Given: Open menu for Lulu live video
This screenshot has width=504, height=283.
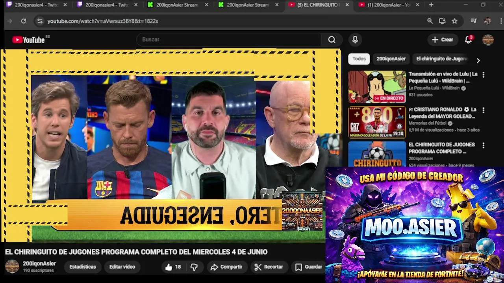Looking at the screenshot, I should [484, 75].
